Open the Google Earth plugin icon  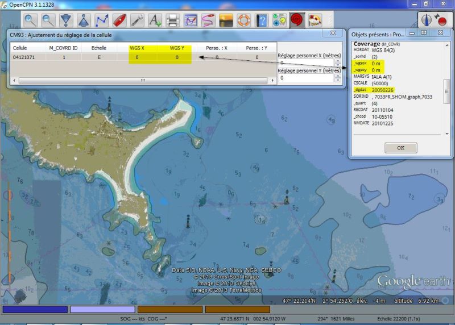coord(315,20)
